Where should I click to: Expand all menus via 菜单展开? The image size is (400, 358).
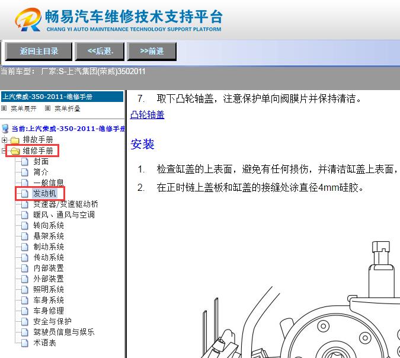pyautogui.click(x=24, y=108)
